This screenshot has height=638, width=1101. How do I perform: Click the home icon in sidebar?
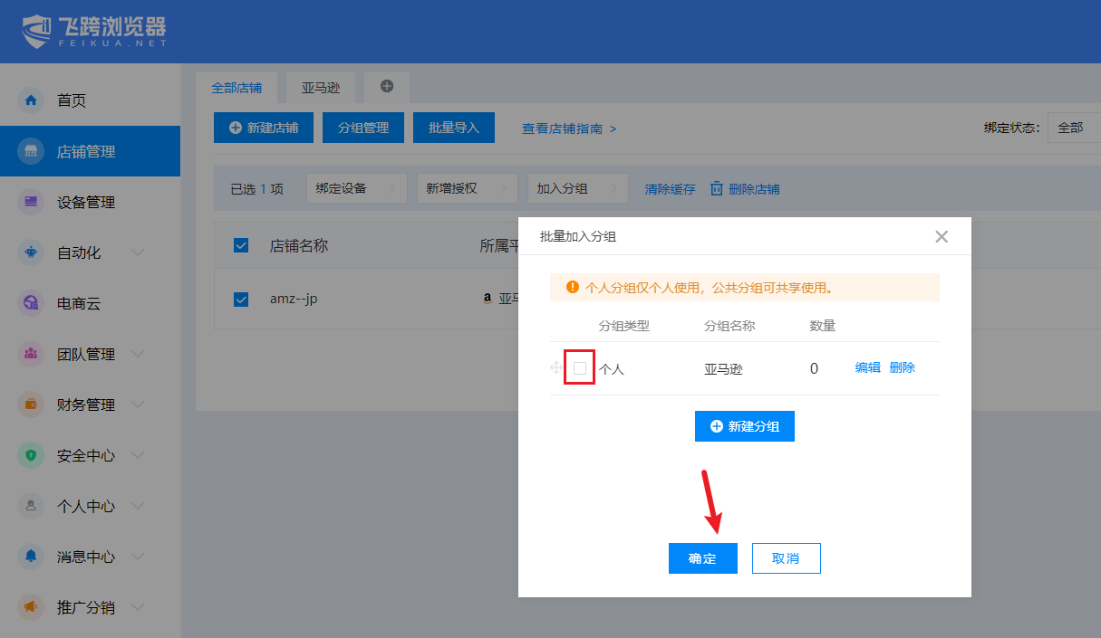click(31, 100)
